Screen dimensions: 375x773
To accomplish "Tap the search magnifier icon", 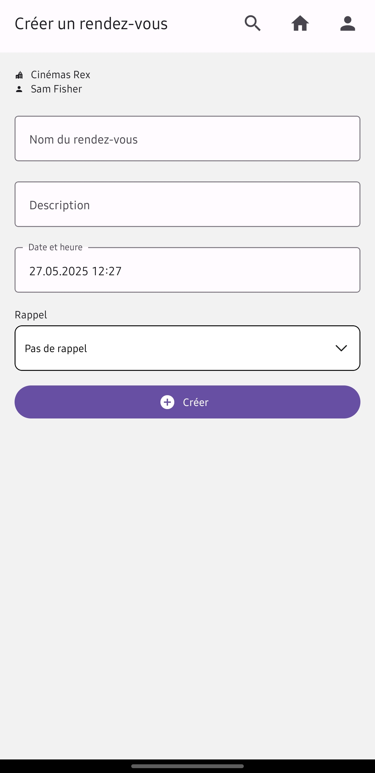I will [x=252, y=24].
